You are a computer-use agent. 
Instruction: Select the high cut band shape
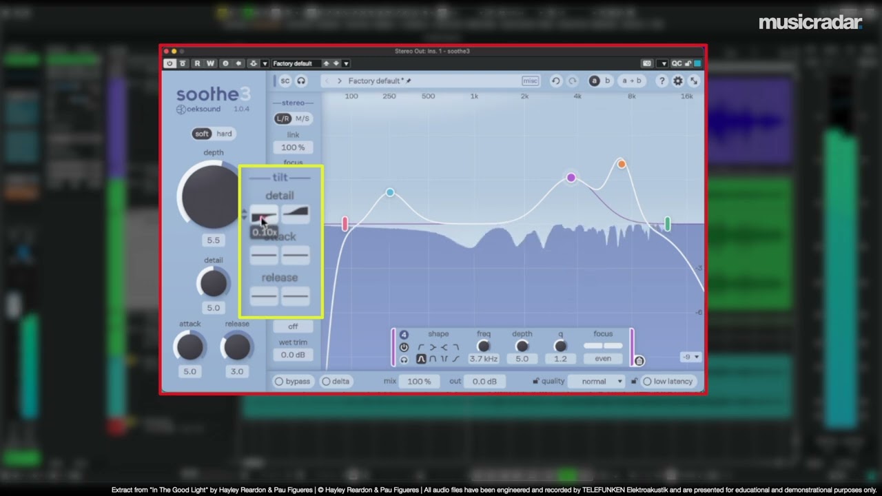coord(455,347)
